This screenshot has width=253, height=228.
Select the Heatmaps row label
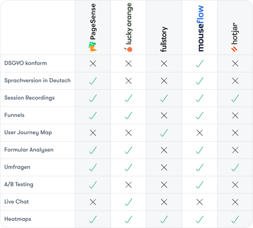pos(18,219)
